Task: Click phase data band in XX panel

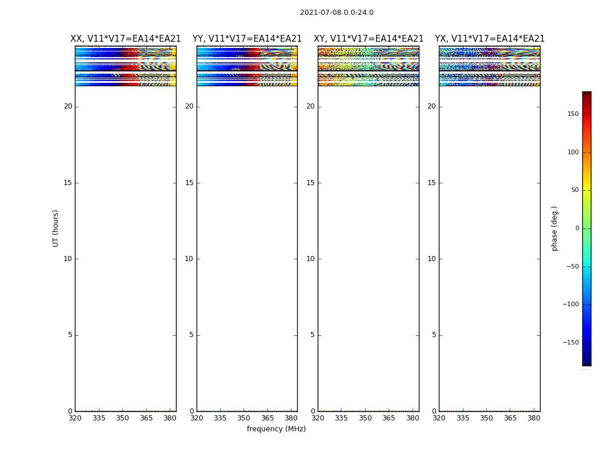Action: pyautogui.click(x=125, y=66)
